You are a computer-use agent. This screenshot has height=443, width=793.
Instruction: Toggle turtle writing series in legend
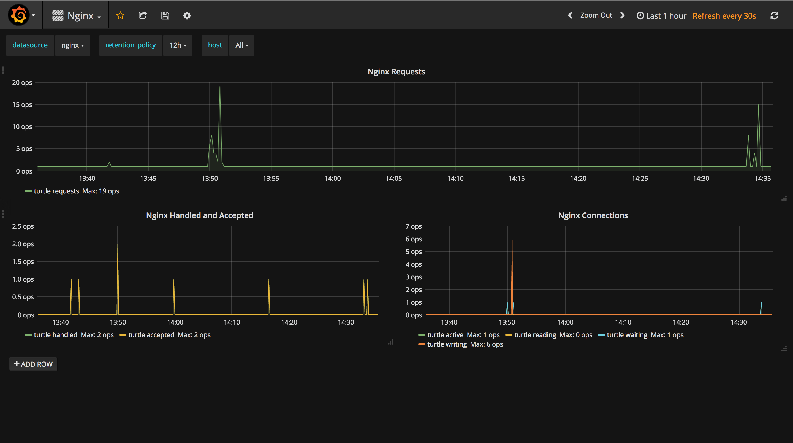[x=447, y=344]
